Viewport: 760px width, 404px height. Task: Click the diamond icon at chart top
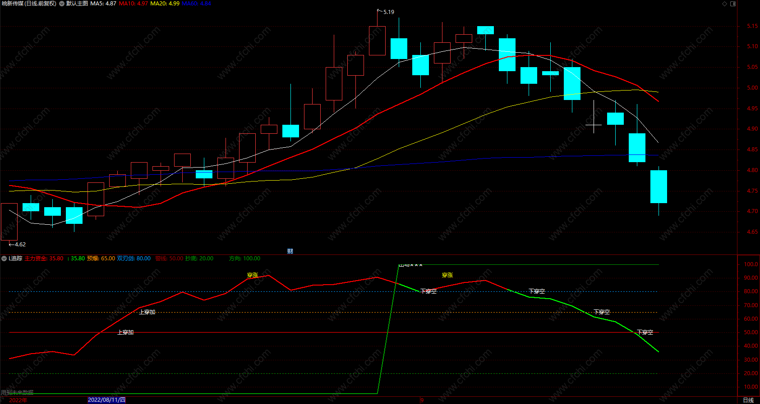point(725,4)
